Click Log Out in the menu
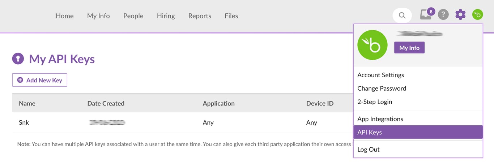The width and height of the screenshot is (494, 164). tap(368, 150)
